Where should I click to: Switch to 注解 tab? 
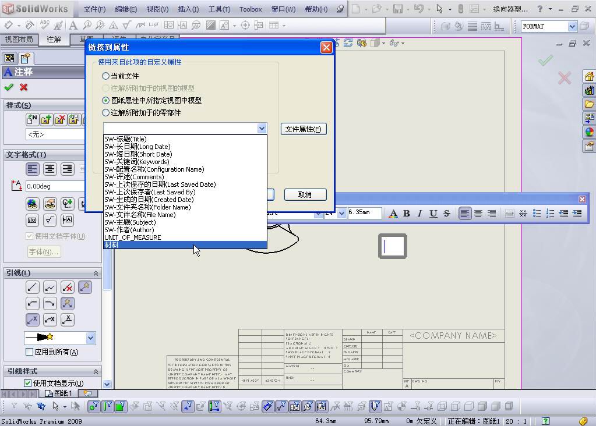tap(54, 40)
